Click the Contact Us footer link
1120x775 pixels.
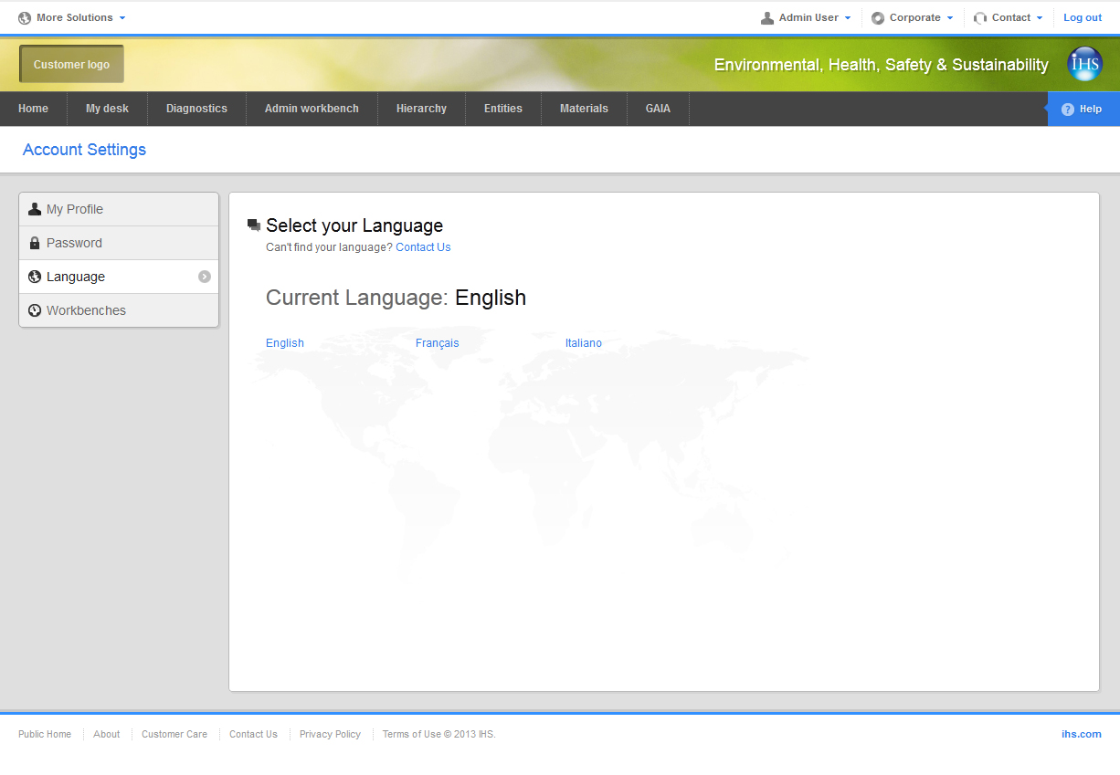pos(253,734)
